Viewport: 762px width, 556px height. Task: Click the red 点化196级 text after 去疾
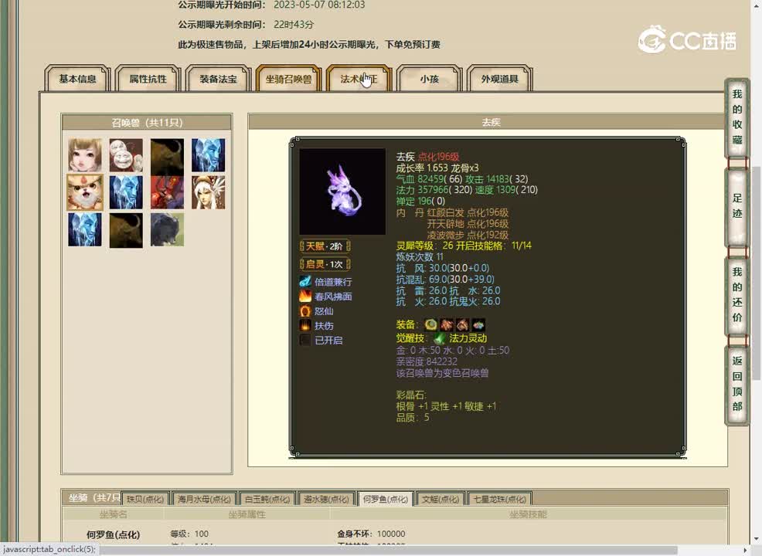point(438,157)
